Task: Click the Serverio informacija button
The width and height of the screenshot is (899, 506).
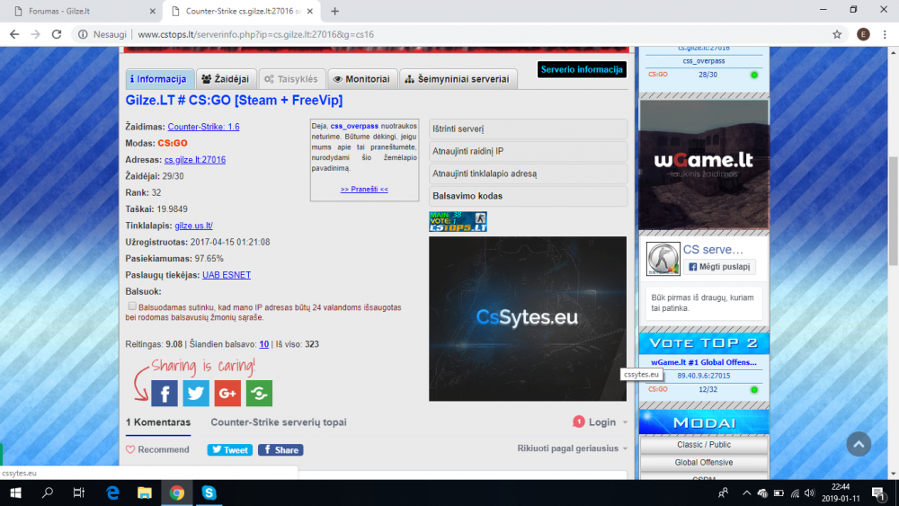Action: pos(582,69)
